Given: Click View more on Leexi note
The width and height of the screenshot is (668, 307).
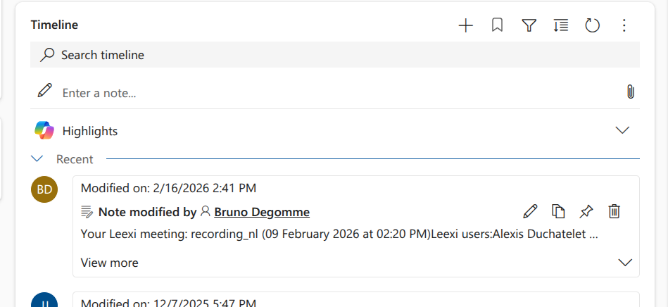Looking at the screenshot, I should pos(110,263).
